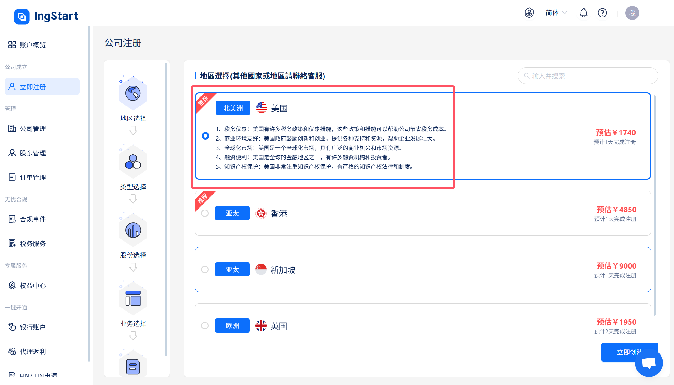This screenshot has width=674, height=385.
Task: Click the 地区选择 globe step icon
Action: (133, 93)
